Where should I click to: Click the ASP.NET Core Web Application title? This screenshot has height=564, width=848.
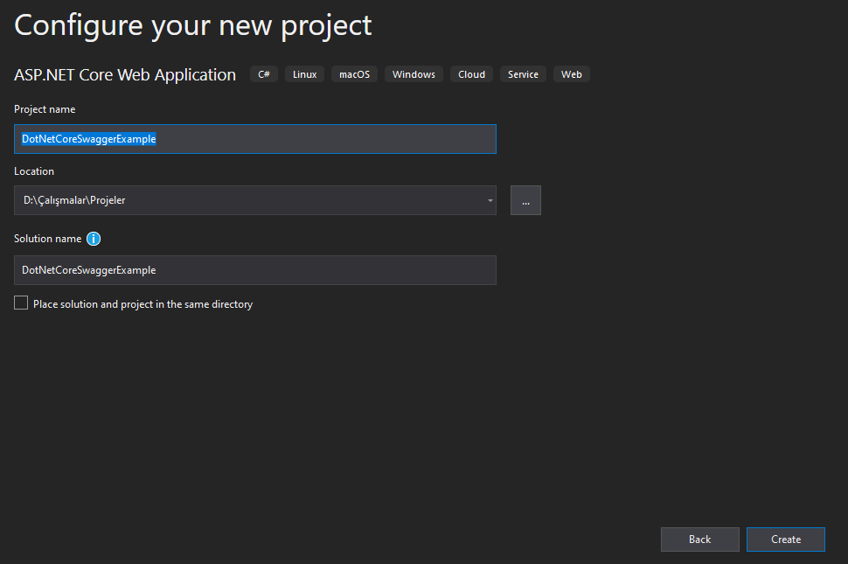pyautogui.click(x=125, y=74)
